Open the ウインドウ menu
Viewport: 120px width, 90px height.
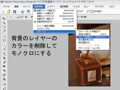pyautogui.click(x=99, y=6)
